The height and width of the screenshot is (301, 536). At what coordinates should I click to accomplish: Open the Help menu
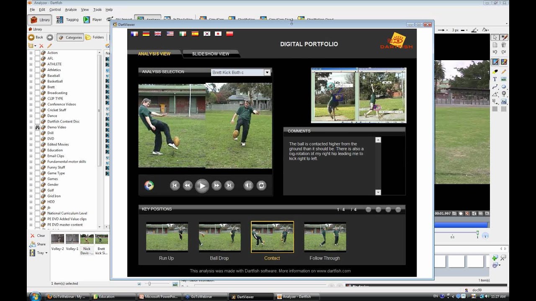click(x=109, y=10)
